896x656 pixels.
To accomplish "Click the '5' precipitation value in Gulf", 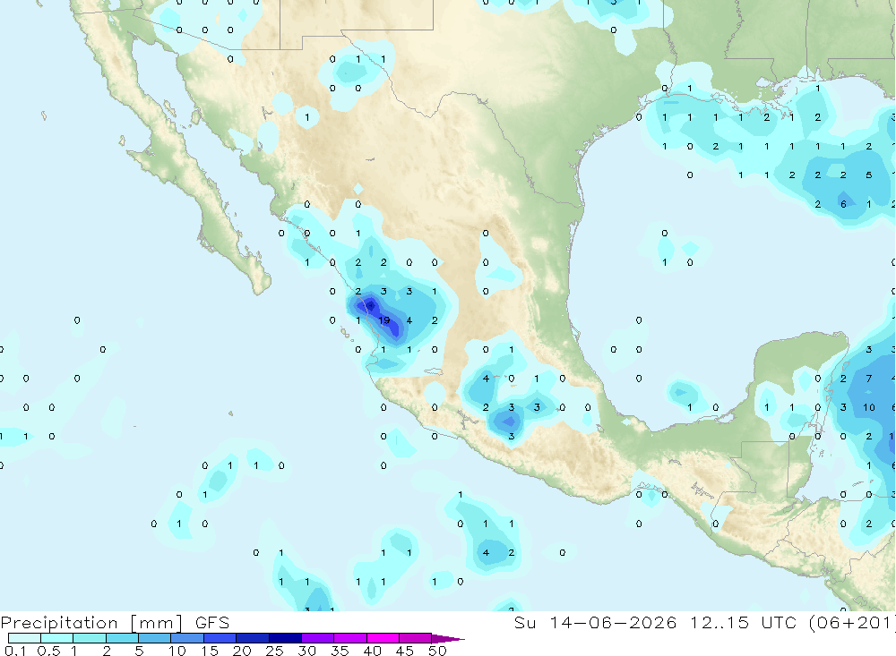I will point(868,175).
